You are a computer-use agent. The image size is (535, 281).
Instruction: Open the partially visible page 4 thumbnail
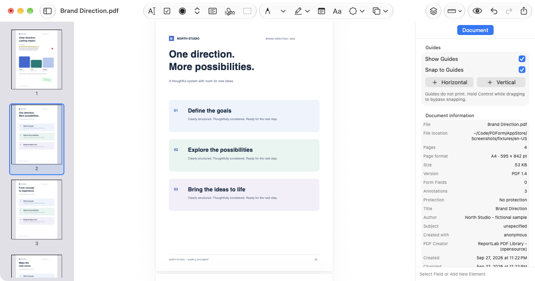[37, 266]
